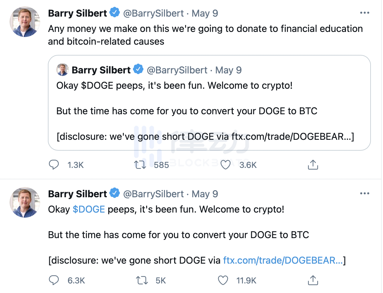Screen dimensions: 383x293
Task: Click the $DOGE cashtag link
Action: coord(89,209)
